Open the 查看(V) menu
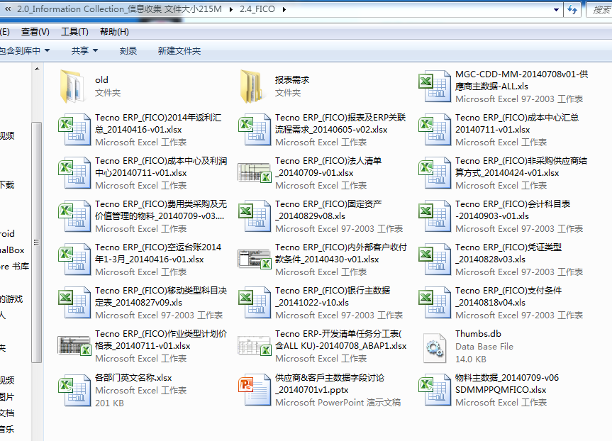Screen dimensions: 612x441 [35, 32]
